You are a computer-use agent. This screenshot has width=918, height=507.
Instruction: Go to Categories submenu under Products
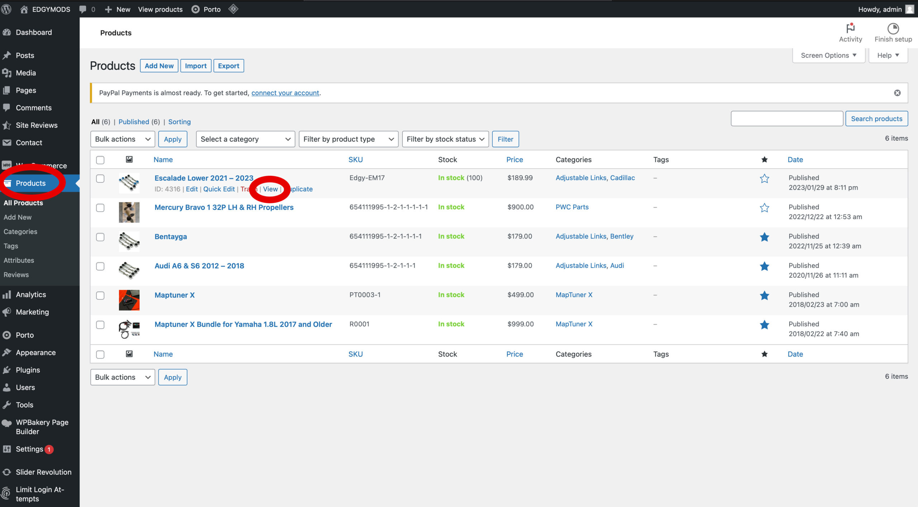20,232
